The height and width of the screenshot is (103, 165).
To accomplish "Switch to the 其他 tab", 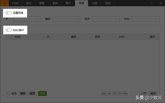I will (x=108, y=3).
